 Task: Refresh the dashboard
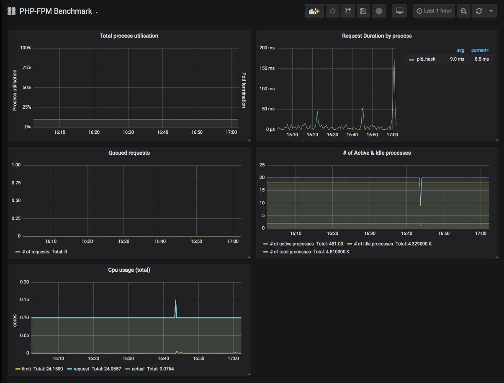pyautogui.click(x=479, y=11)
